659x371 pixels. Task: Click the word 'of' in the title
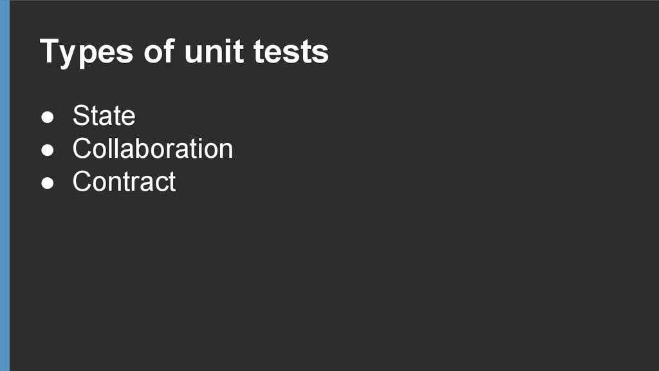tap(158, 52)
